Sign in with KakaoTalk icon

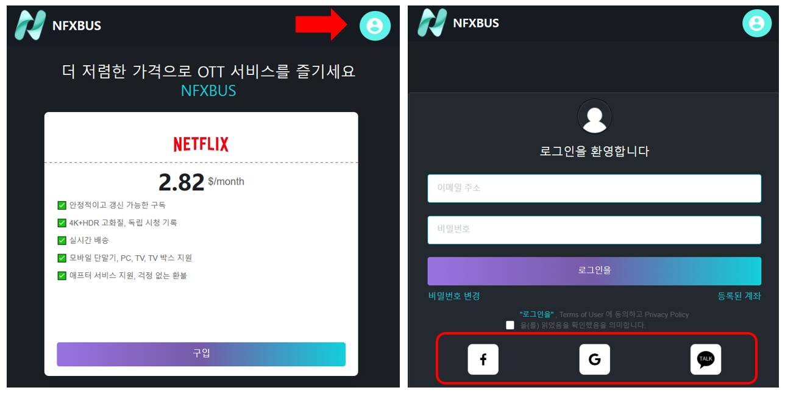pyautogui.click(x=706, y=359)
